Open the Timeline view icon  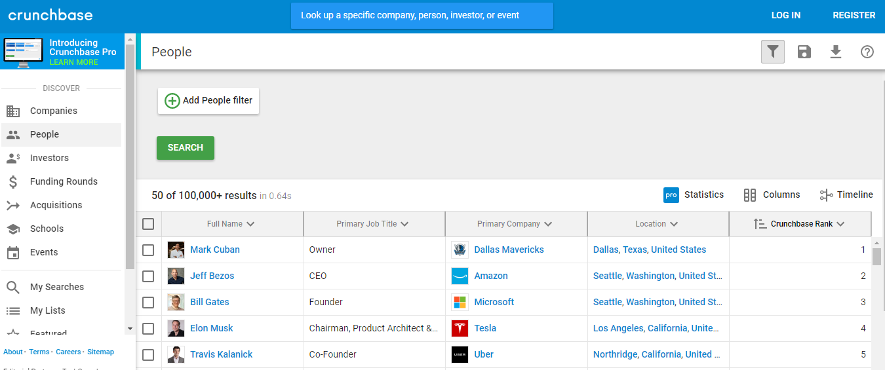[x=826, y=195]
